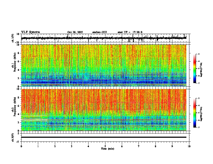Click the ch.1 spectrogram frequency tick "4"
The width and height of the screenshot is (213, 164).
click(19, 70)
